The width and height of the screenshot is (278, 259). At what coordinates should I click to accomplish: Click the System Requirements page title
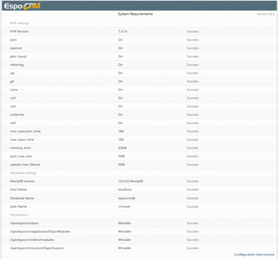[135, 14]
